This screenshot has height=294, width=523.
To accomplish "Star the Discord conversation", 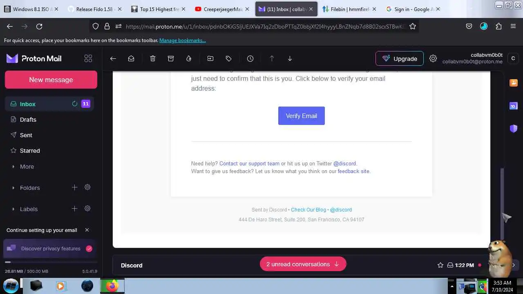I will click(440, 265).
